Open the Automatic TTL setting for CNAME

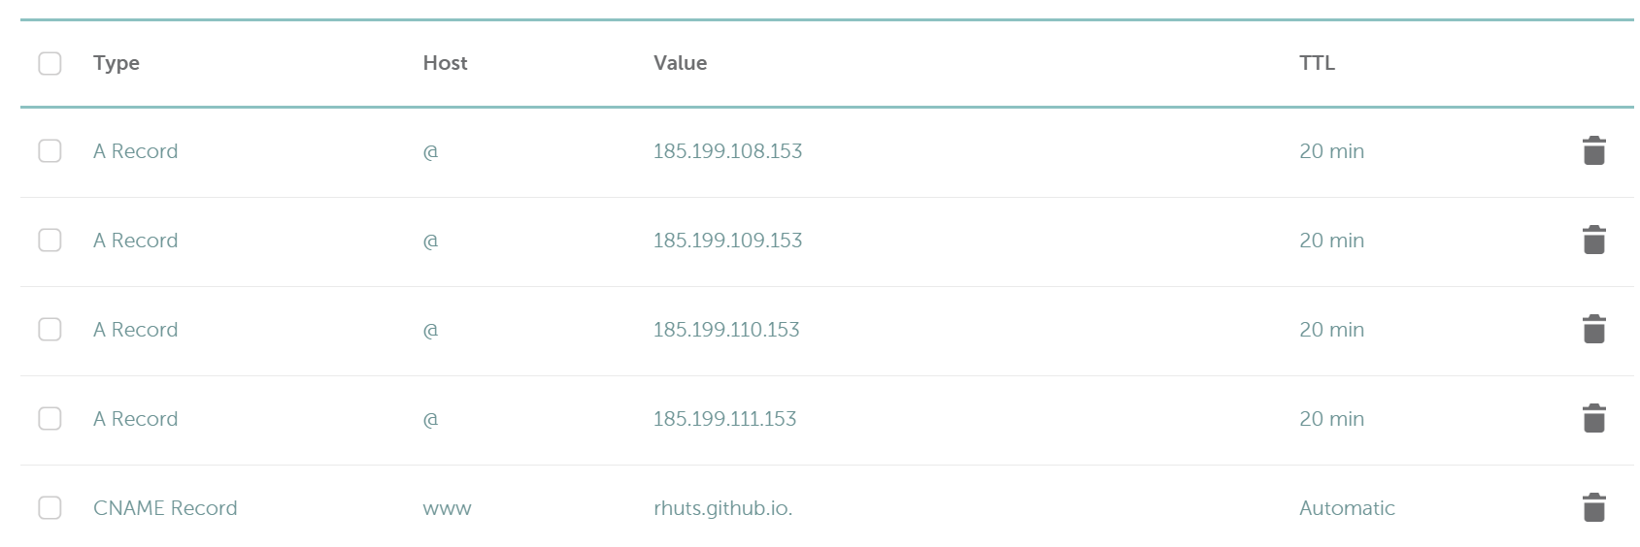coord(1347,508)
